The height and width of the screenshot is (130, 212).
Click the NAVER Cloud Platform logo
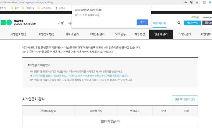[18, 23]
